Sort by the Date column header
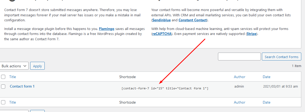 click(x=266, y=77)
